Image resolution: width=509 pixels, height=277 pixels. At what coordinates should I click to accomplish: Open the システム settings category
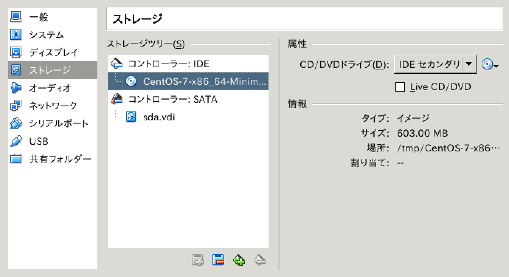coord(46,35)
